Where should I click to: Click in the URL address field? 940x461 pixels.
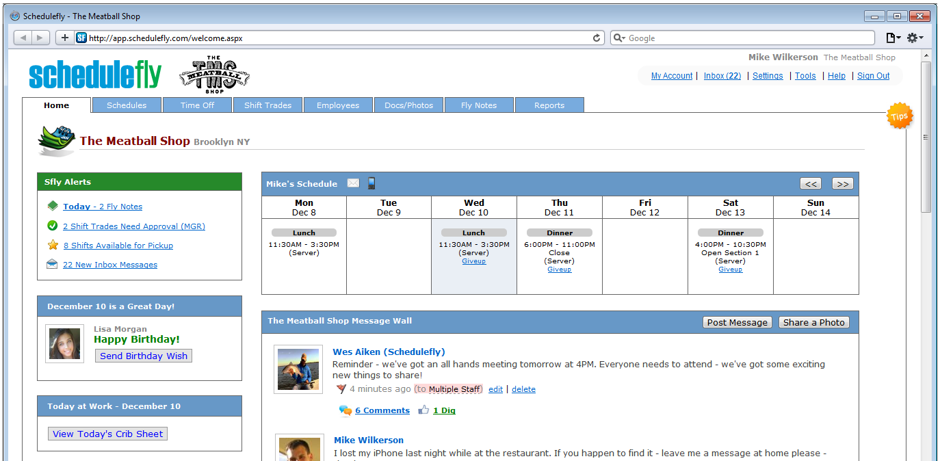click(338, 38)
